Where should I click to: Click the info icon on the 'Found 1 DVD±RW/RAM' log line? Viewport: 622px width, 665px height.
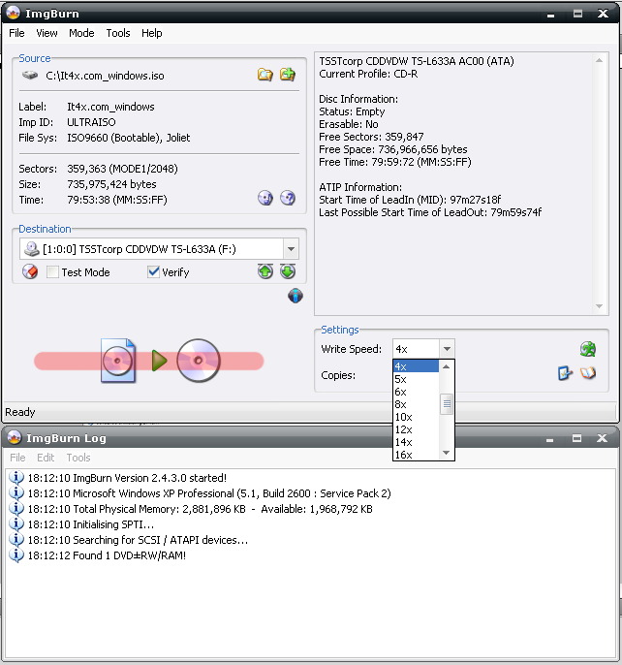coord(16,555)
